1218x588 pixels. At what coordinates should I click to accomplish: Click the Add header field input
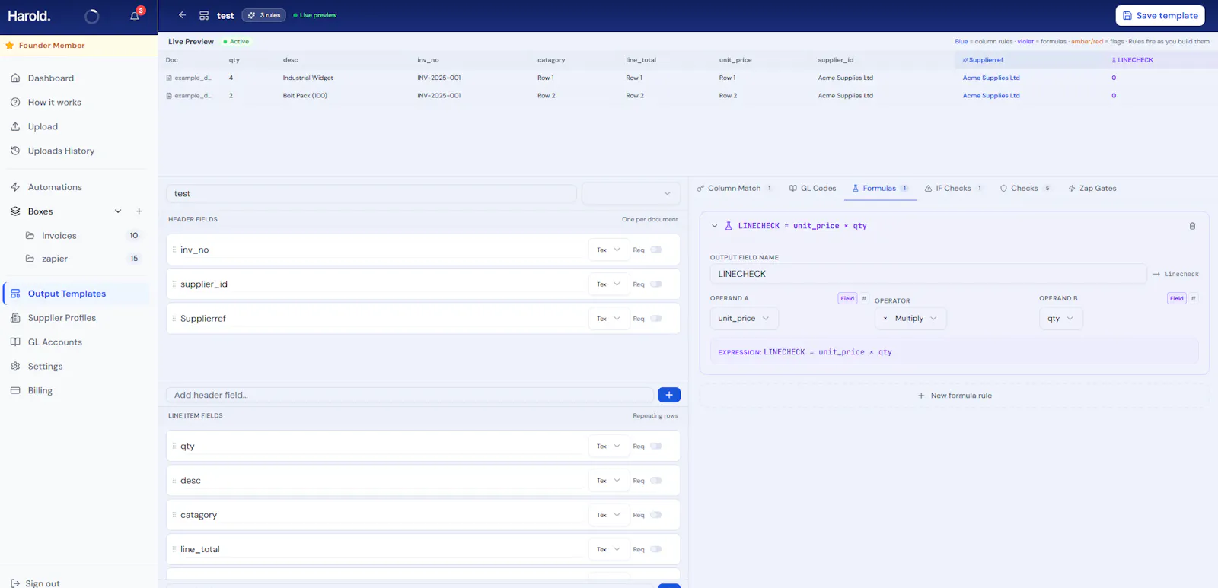click(410, 395)
